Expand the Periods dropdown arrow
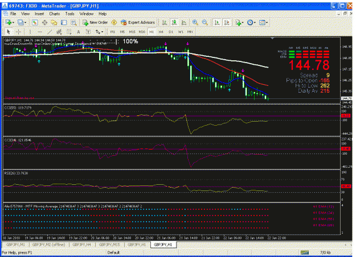The image size is (356, 257). pos(255,23)
